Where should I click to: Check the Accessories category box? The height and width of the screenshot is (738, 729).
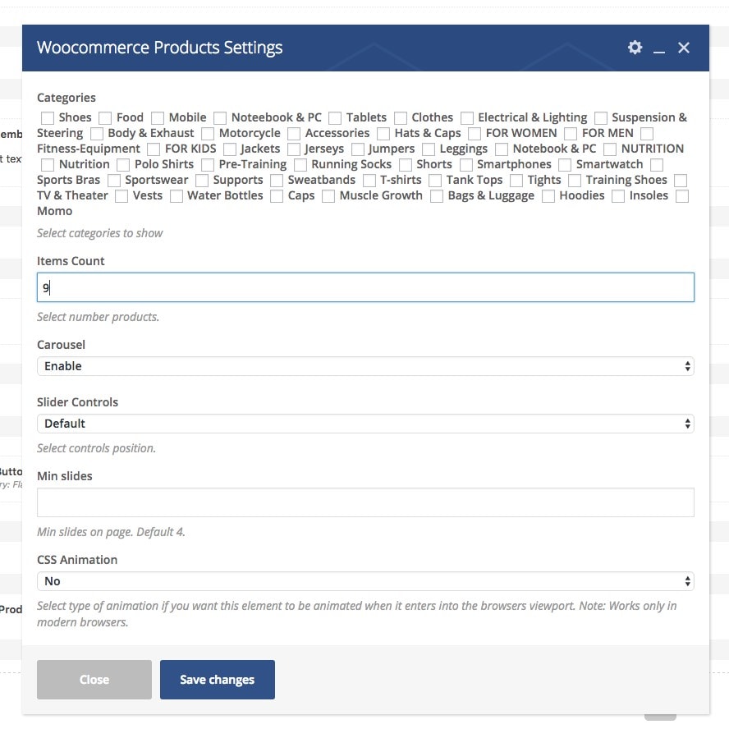tap(294, 134)
